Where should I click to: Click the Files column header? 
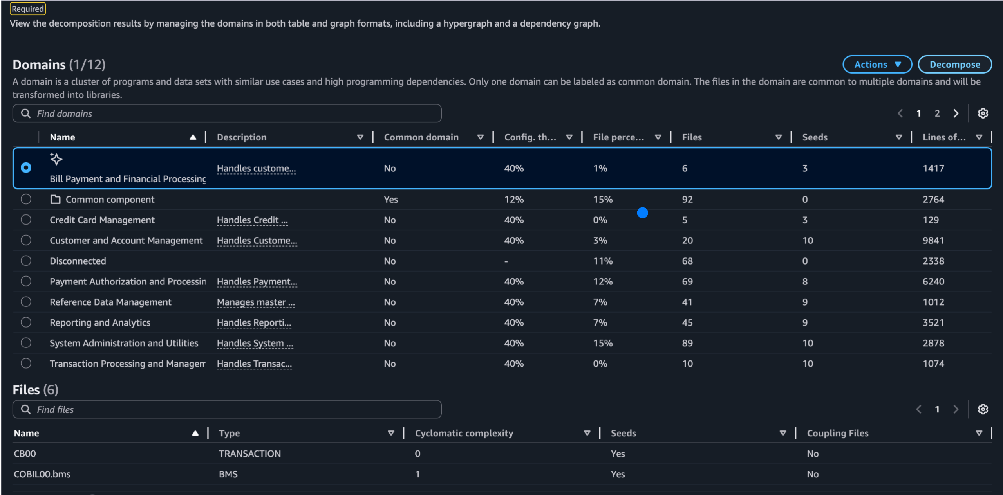tap(692, 137)
